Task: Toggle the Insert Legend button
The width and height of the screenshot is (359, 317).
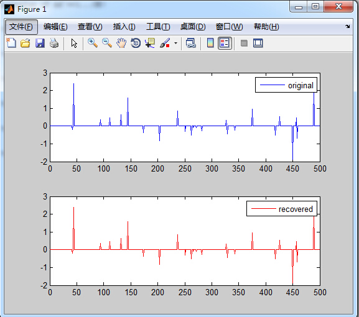Action: point(225,43)
